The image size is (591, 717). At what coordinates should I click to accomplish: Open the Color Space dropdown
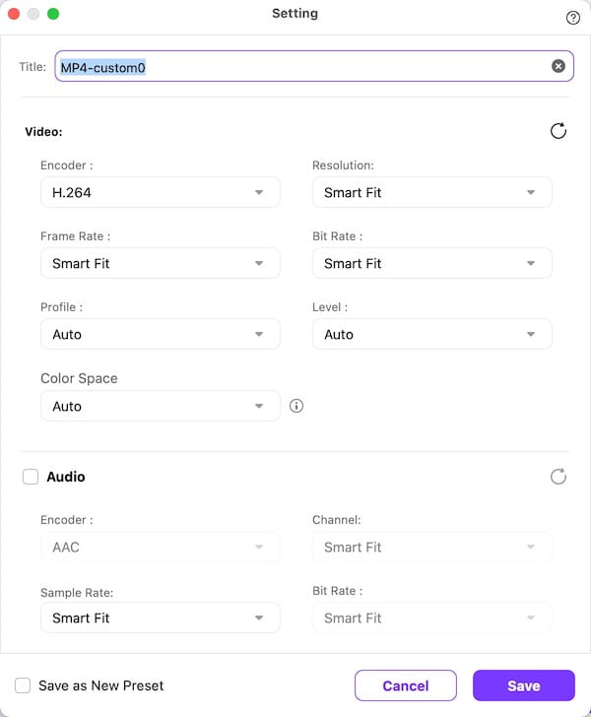(x=160, y=406)
